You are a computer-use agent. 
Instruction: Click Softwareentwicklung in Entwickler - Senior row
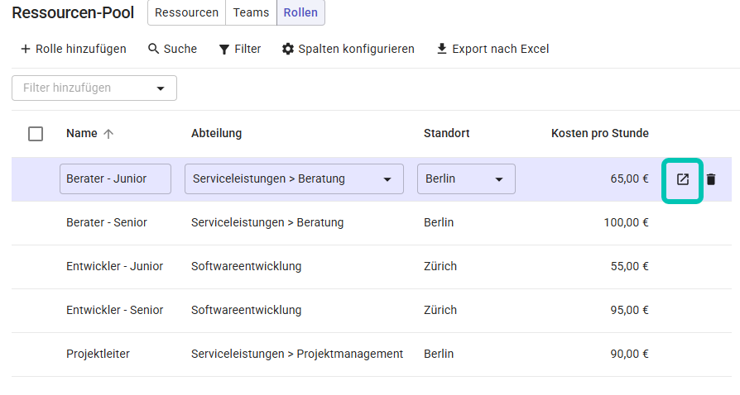tap(246, 310)
